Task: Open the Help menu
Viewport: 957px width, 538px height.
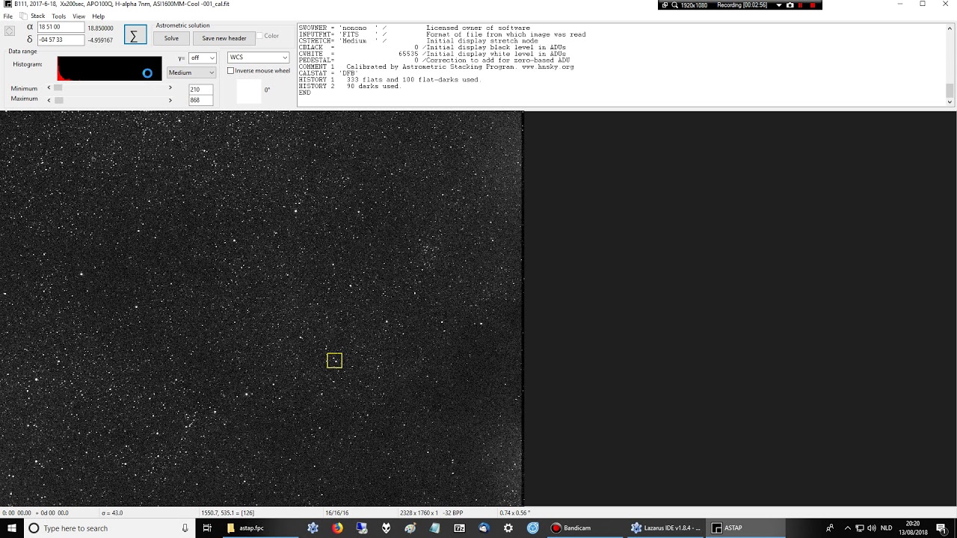Action: click(x=98, y=16)
